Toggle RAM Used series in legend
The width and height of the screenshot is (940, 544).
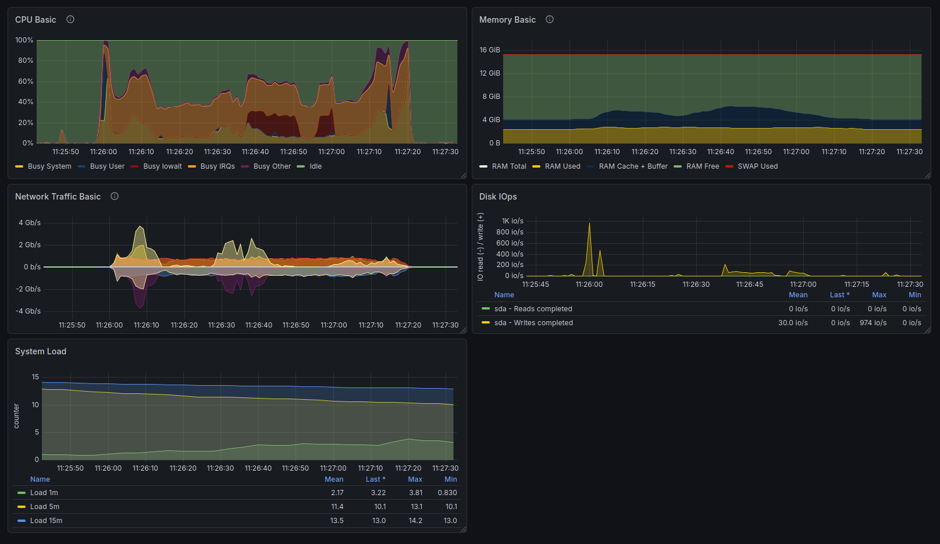point(562,166)
